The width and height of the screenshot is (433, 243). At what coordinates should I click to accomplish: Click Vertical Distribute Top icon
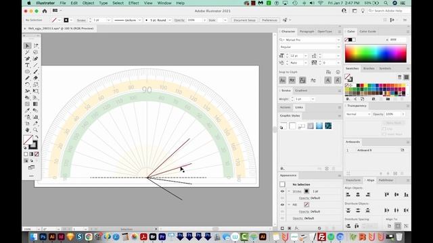coord(348,210)
